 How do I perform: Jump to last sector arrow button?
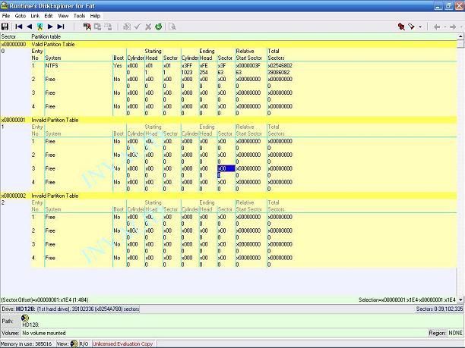click(61, 27)
